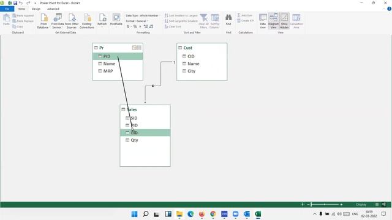Select the Cust table header
Viewport: 392px width, 220px height.
[202, 48]
